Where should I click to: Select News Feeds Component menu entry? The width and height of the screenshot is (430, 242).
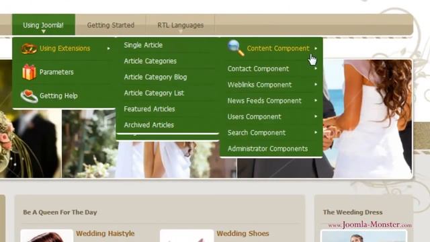coord(264,101)
